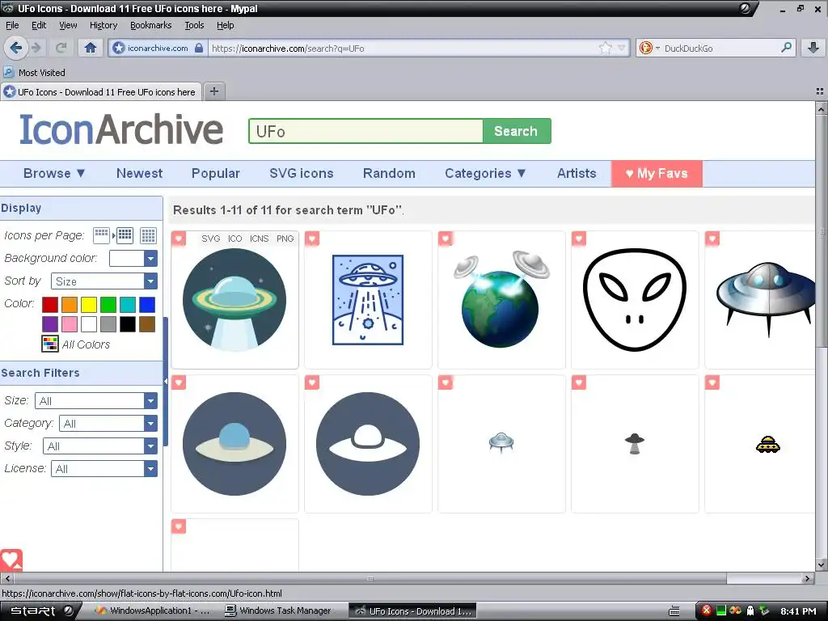Click the red X tray icon in system tray
Screen dimensions: 828x621
(x=706, y=610)
